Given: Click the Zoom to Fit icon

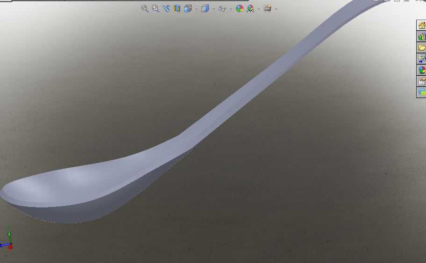Looking at the screenshot, I should [x=144, y=8].
